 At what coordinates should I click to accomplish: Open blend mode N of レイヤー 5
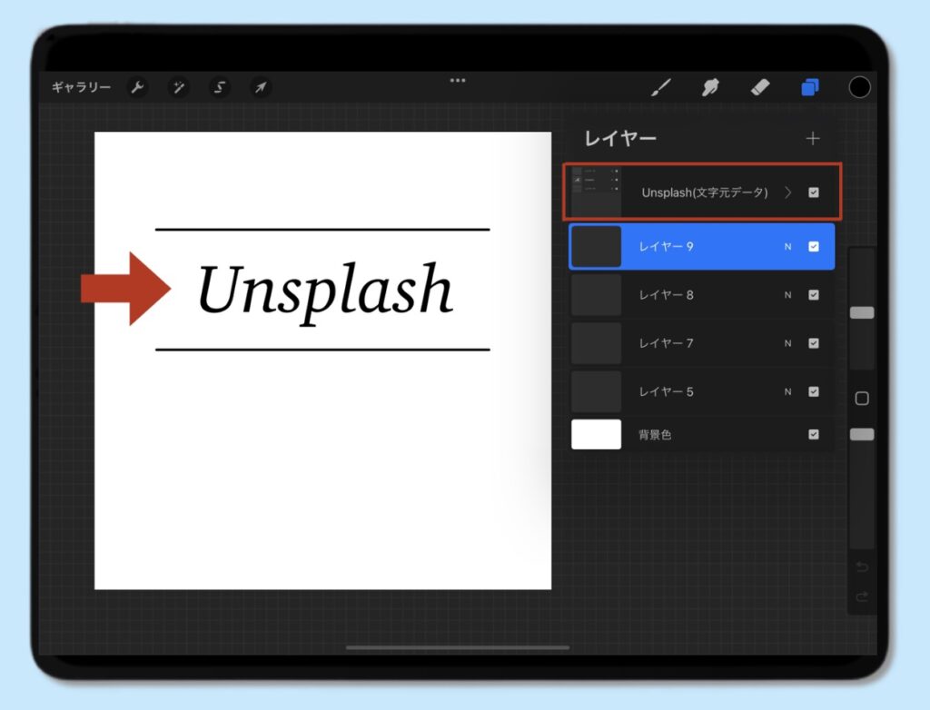pos(787,391)
